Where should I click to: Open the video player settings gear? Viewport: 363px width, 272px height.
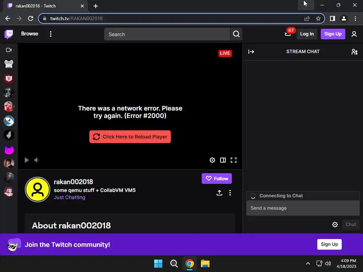click(x=212, y=160)
